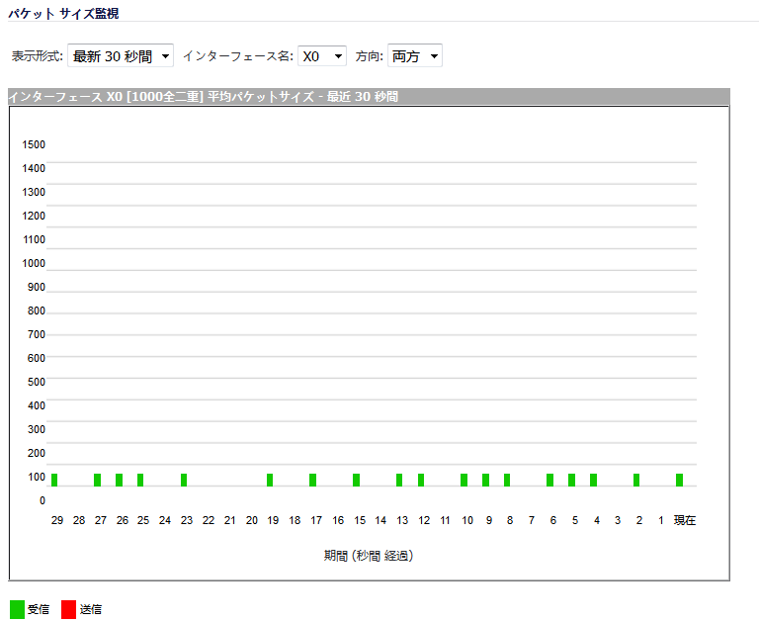Open the 表示形式 dropdown showing 最新 30 秒間
Screen dimensions: 759x621
coord(120,56)
